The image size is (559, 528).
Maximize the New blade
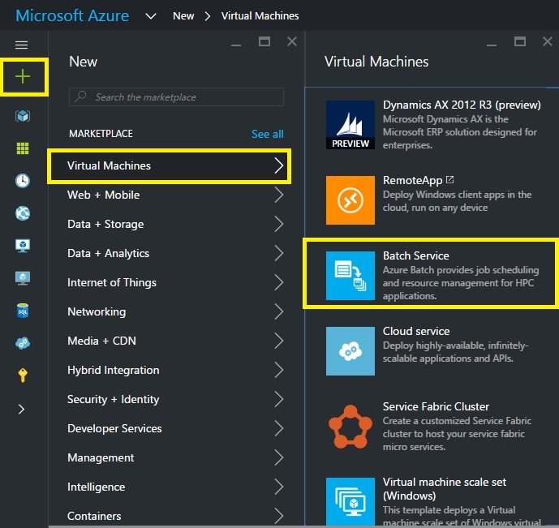click(x=264, y=41)
